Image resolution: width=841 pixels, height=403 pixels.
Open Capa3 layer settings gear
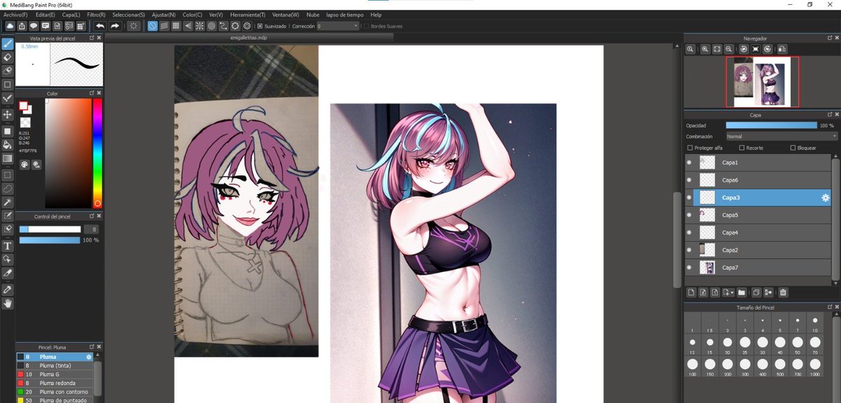point(826,198)
